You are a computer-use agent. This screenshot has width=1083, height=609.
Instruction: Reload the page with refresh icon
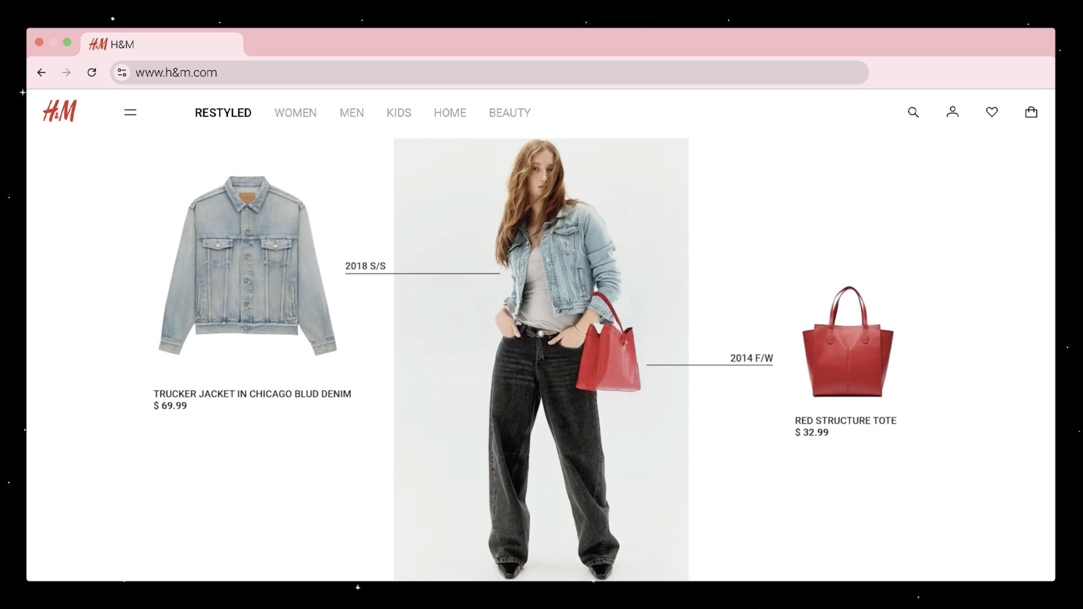[91, 73]
